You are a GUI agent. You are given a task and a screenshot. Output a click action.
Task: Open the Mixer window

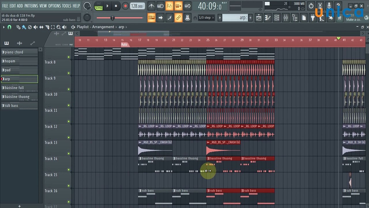coord(286,18)
